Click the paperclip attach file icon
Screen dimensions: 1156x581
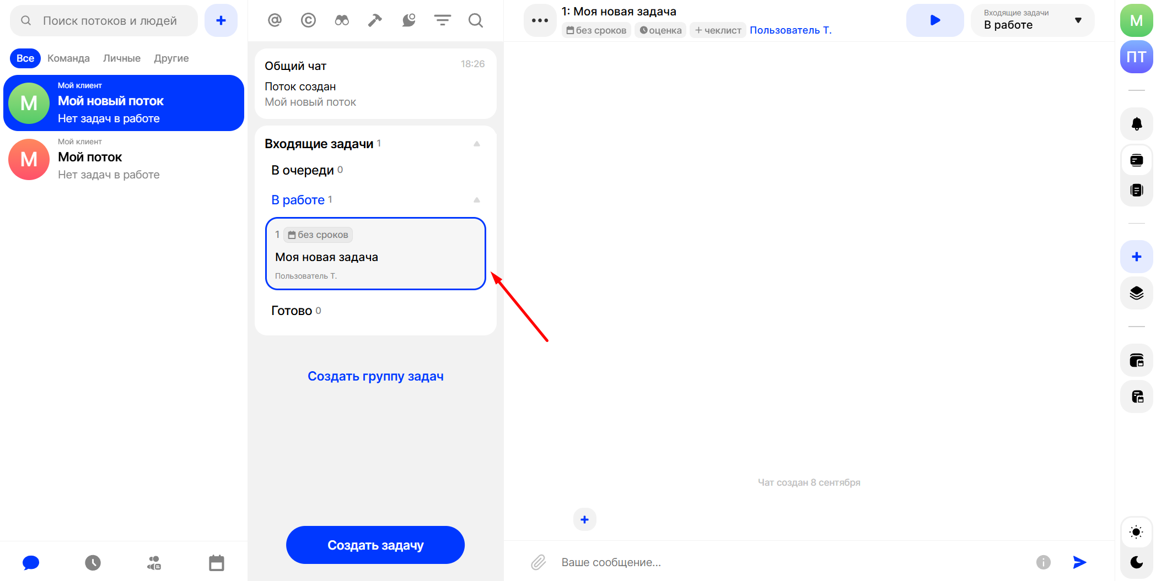click(x=538, y=562)
